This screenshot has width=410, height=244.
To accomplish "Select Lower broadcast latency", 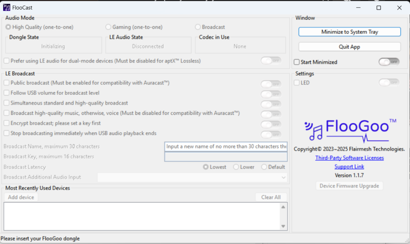I will [x=244, y=167].
